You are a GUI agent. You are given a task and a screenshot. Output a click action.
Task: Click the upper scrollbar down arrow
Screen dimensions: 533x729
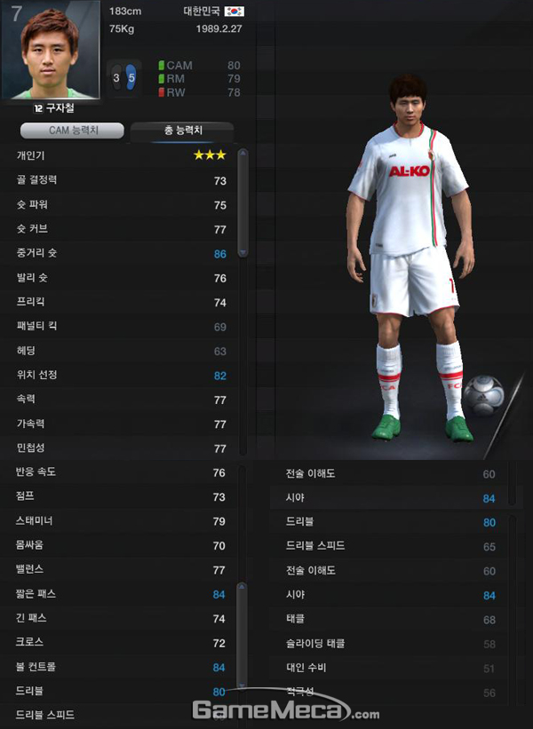pyautogui.click(x=243, y=252)
